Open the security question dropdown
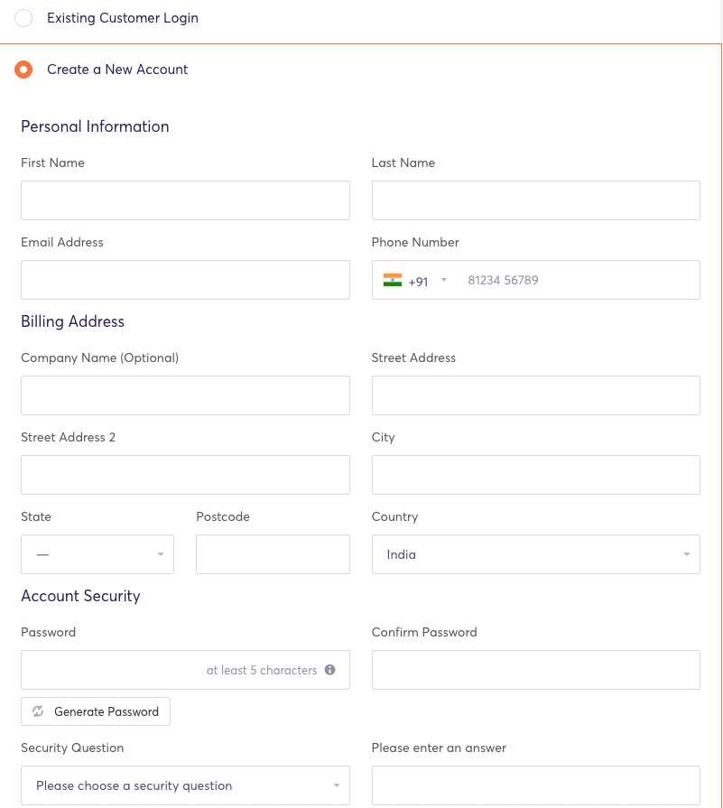Screen dimensions: 723x808 pyautogui.click(x=185, y=785)
